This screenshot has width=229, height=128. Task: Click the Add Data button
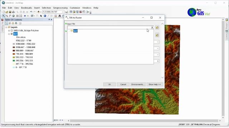pyautogui.click(x=39, y=12)
